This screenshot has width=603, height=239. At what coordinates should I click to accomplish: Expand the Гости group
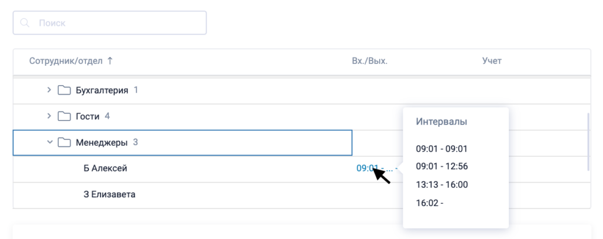click(49, 116)
